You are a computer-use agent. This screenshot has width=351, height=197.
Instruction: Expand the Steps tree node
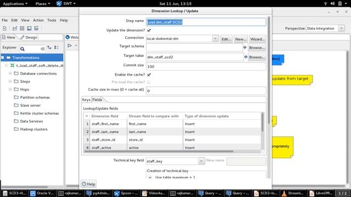10,82
